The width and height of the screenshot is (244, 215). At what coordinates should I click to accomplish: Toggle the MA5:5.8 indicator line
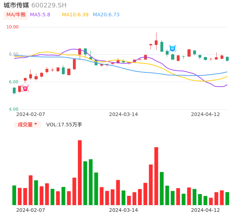click(x=40, y=15)
